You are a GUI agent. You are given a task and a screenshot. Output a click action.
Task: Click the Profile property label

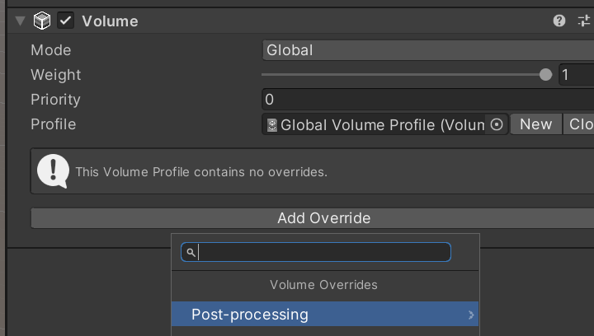point(54,124)
